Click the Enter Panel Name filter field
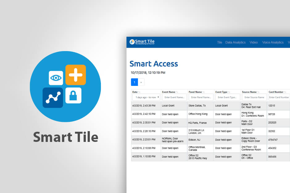This screenshot has height=193, width=290. coord(201,97)
